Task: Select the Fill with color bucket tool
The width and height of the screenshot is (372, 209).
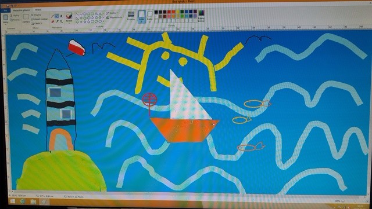Action: tap(57, 16)
